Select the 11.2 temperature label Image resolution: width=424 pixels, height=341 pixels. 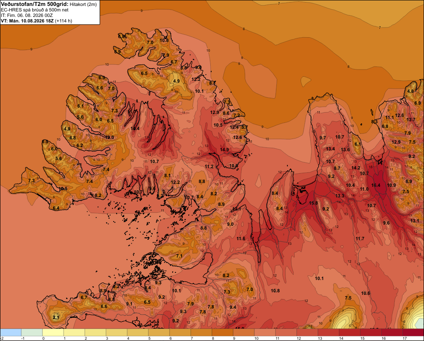[209, 166]
